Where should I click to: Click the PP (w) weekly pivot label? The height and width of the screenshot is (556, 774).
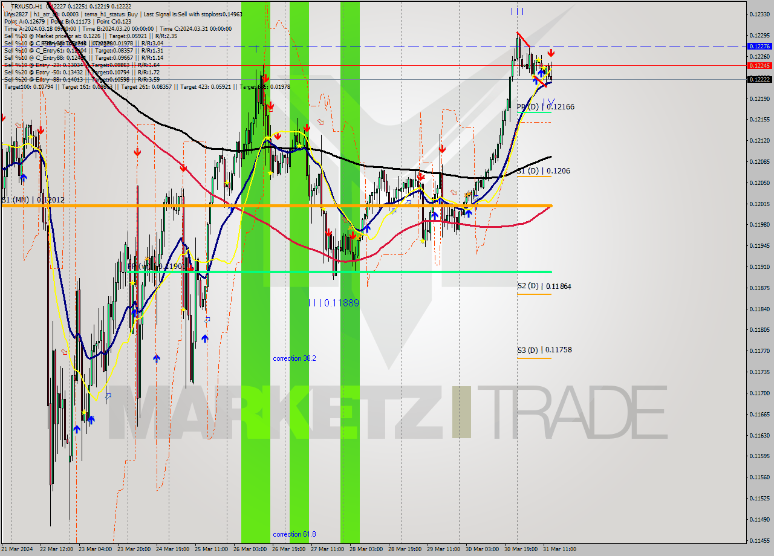(x=154, y=266)
